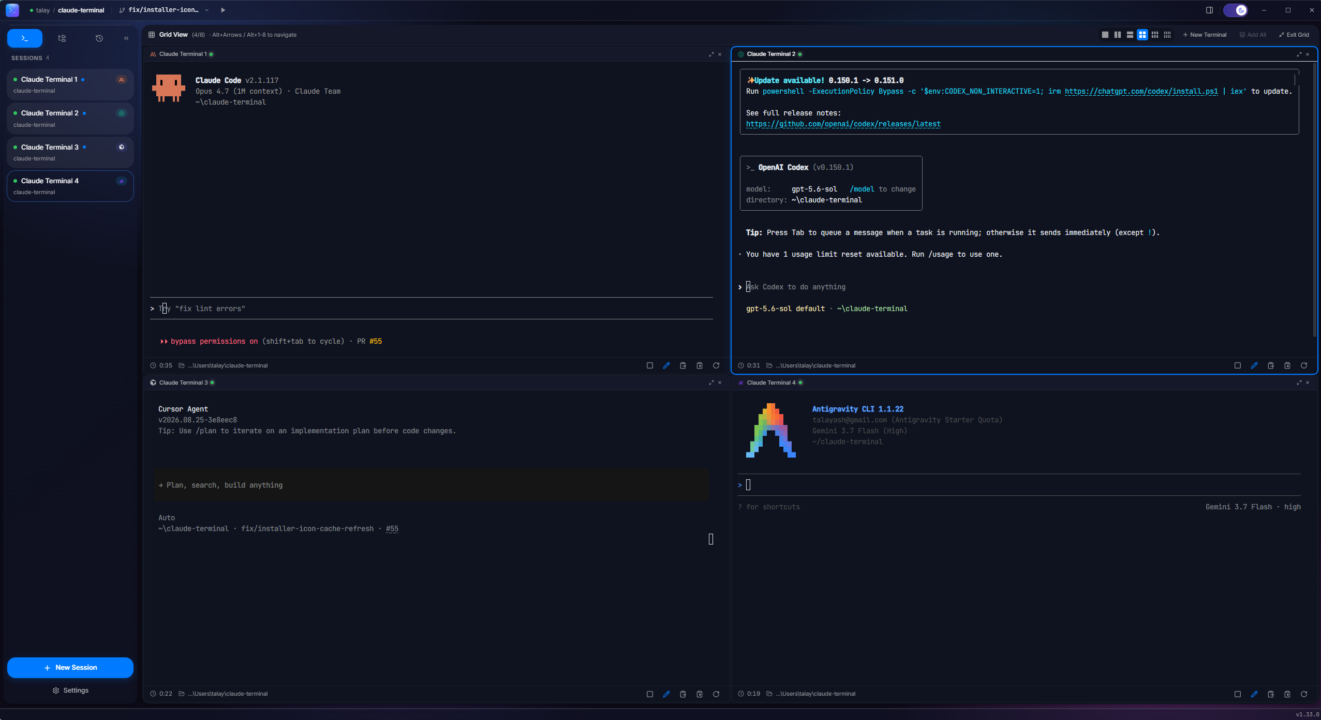1321x720 pixels.
Task: Click the blue pencil icon in Claude Terminal 1 footer
Action: coord(666,365)
